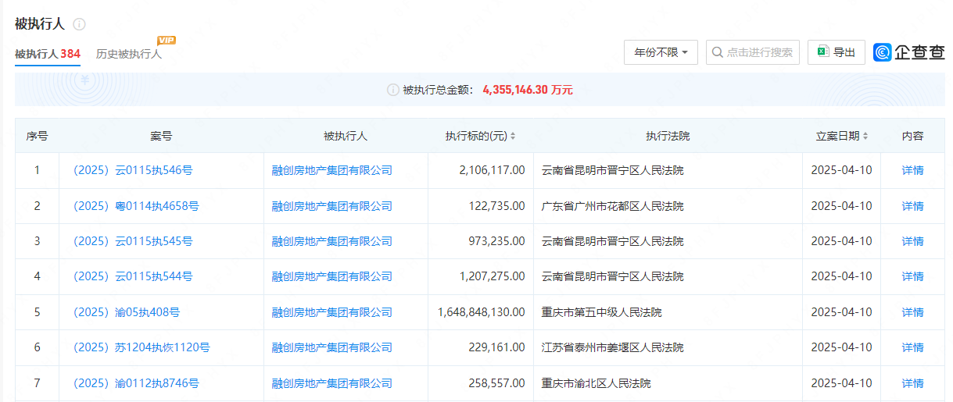Click the info icon beside 被执行人 heading

(x=79, y=24)
